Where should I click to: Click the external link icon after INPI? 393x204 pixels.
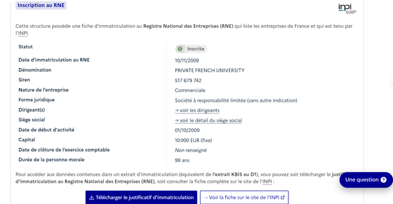pyautogui.click(x=283, y=197)
